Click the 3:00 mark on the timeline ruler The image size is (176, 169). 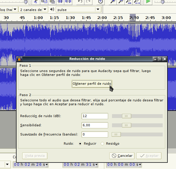[x=166, y=18]
